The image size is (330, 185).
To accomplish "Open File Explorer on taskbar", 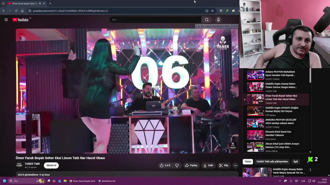I will pos(65,181).
